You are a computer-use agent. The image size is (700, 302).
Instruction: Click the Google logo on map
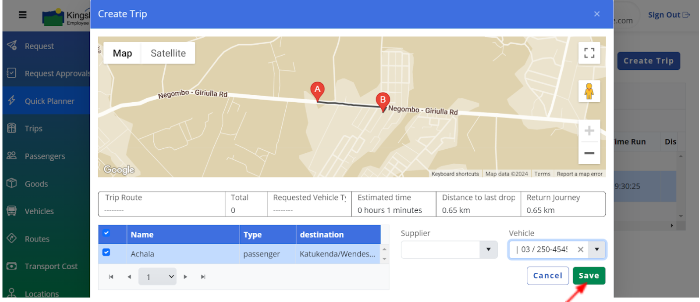[x=119, y=170]
